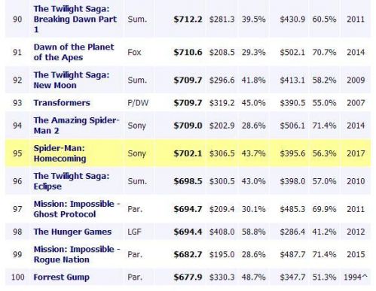The height and width of the screenshot is (291, 376).
Task: Click rank number 100
Action: click(18, 277)
